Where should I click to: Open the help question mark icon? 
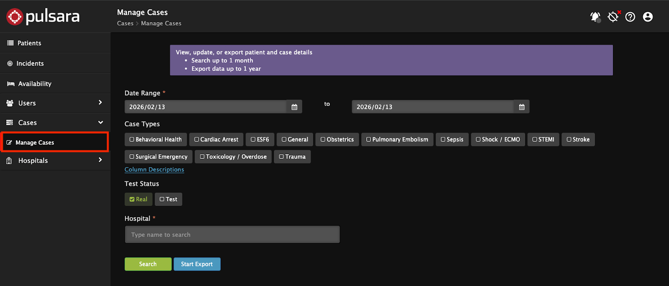(630, 17)
